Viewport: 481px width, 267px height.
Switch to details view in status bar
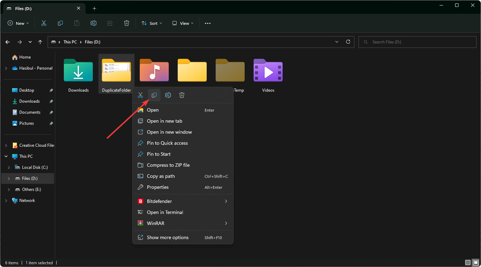468,263
